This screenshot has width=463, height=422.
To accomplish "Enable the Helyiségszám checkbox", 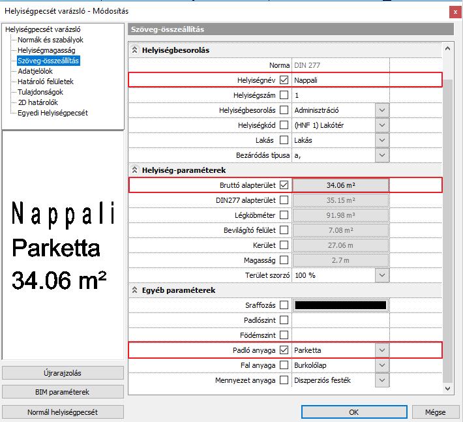I will click(284, 95).
